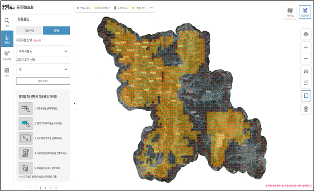
Task: Activate the distance measure tool icon
Action: pos(306,72)
